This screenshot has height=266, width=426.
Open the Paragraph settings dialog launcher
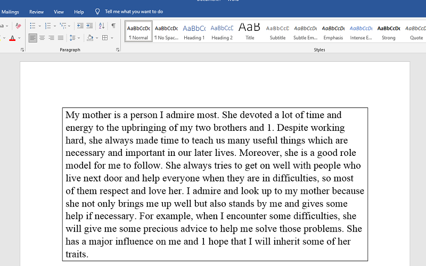pos(117,49)
